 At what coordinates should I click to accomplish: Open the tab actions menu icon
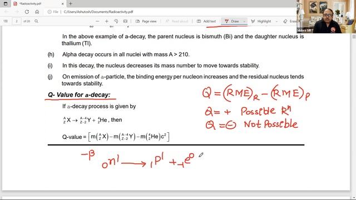6,4
